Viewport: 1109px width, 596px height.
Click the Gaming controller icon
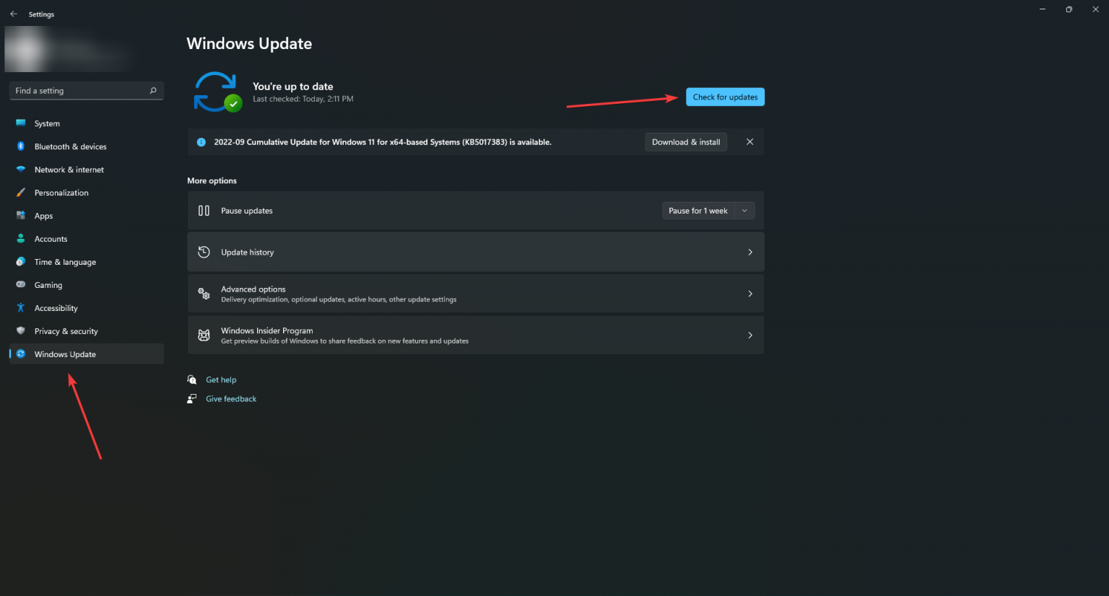click(x=21, y=285)
